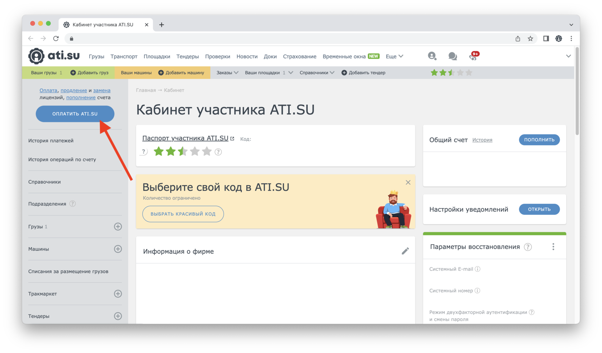Open Новости in the top menu
The width and height of the screenshot is (602, 353).
pos(247,56)
